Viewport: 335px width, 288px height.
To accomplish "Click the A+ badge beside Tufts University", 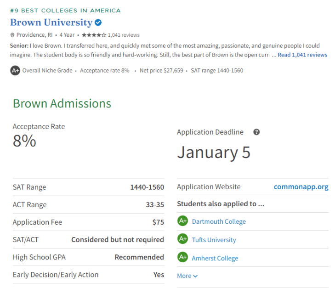I will click(x=183, y=239).
